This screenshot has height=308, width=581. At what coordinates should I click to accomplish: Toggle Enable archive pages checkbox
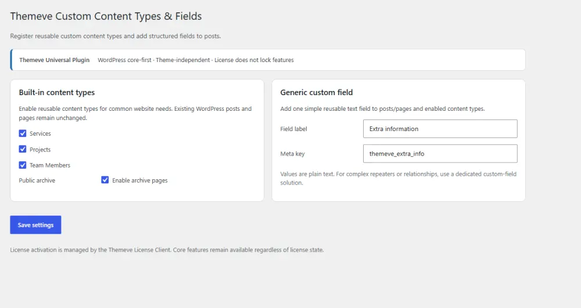click(105, 180)
